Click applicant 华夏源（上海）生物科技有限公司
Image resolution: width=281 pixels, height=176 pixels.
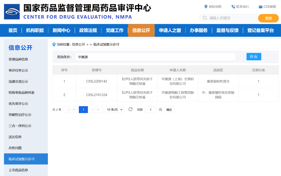click(x=178, y=81)
